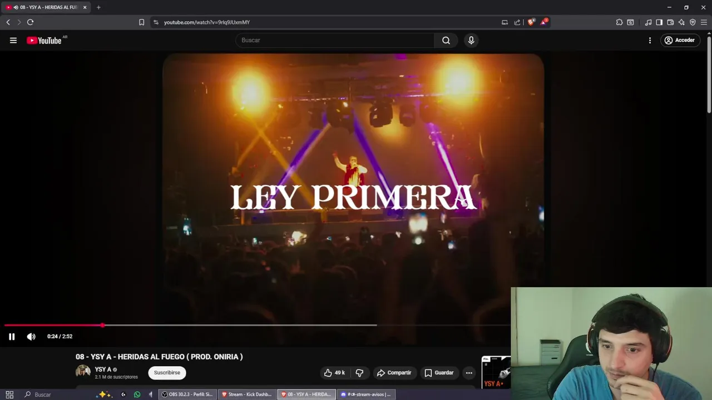This screenshot has height=400, width=712.
Task: Open the Brave Shields lion icon
Action: 531,22
